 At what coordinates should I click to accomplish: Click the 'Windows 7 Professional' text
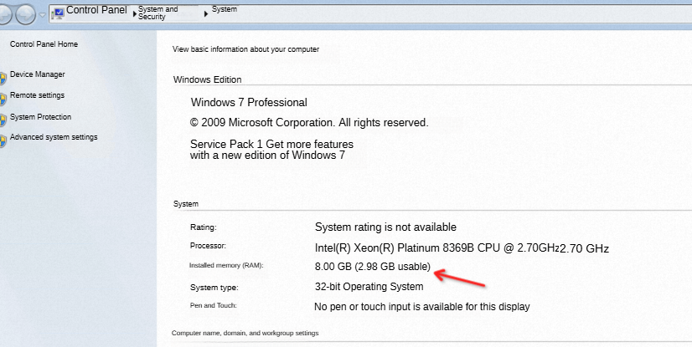point(249,103)
